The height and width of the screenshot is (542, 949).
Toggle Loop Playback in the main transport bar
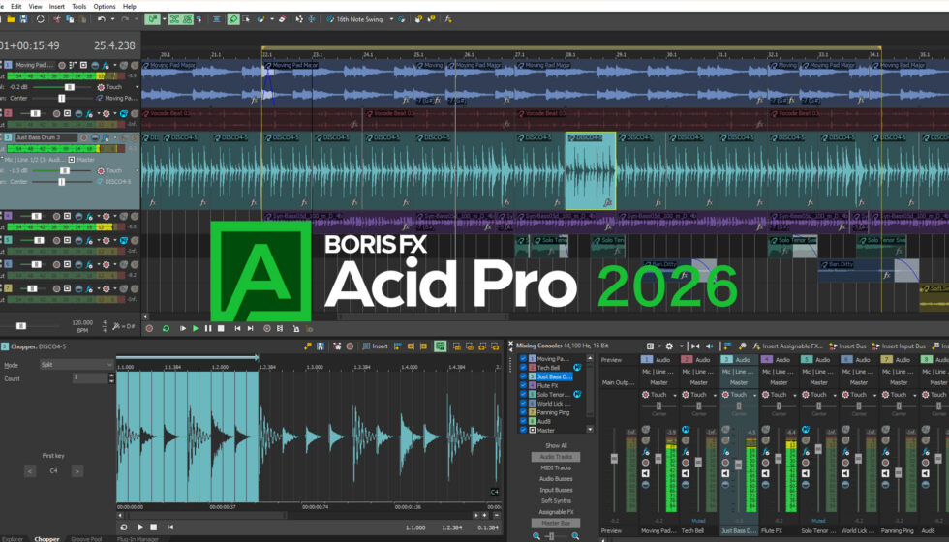[x=166, y=328]
